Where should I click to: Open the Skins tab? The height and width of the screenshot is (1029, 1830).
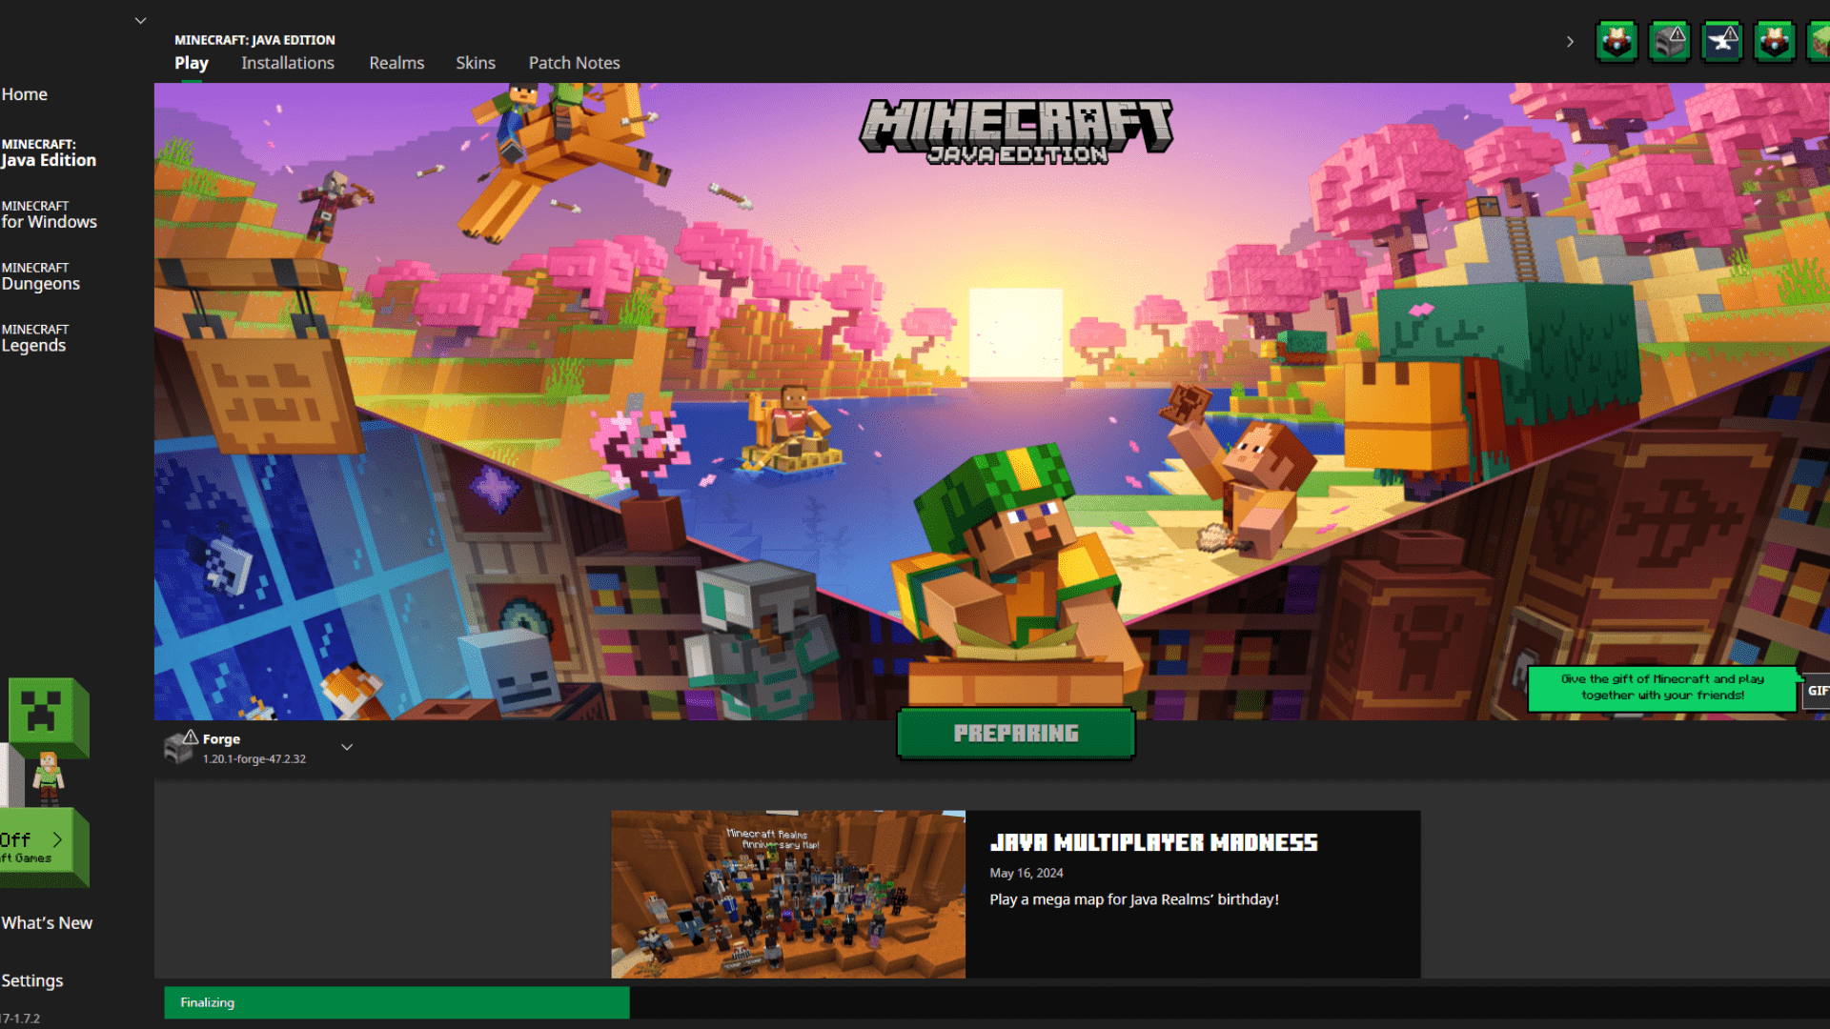tap(476, 63)
